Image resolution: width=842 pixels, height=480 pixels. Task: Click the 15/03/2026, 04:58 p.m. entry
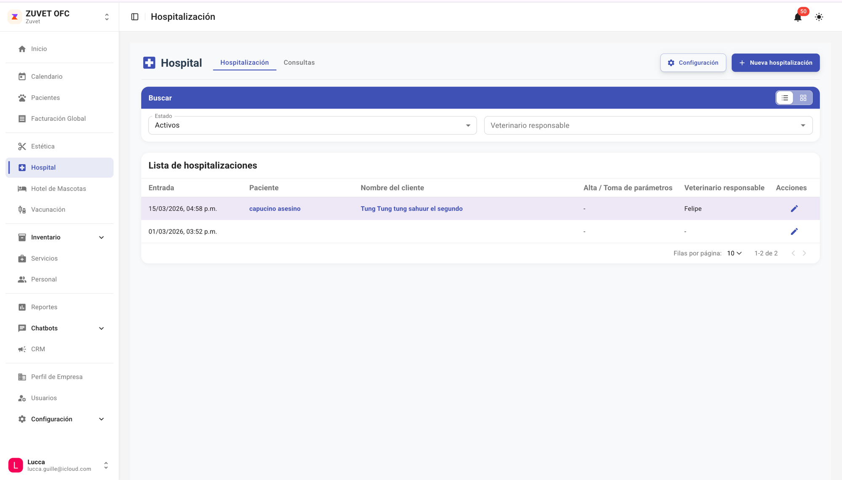click(x=183, y=209)
